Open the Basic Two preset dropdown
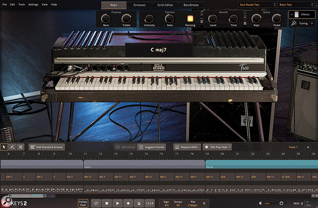This screenshot has width=318, height=208. [x=296, y=5]
